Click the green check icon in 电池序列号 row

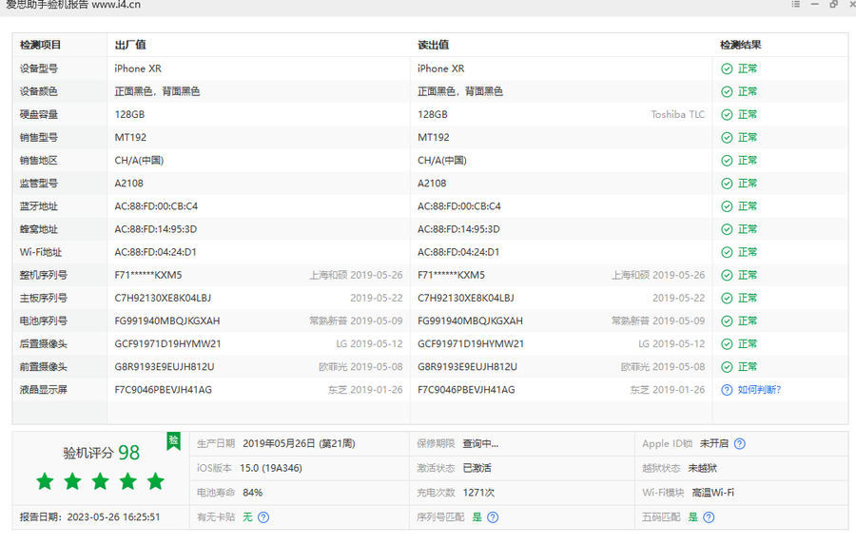727,321
